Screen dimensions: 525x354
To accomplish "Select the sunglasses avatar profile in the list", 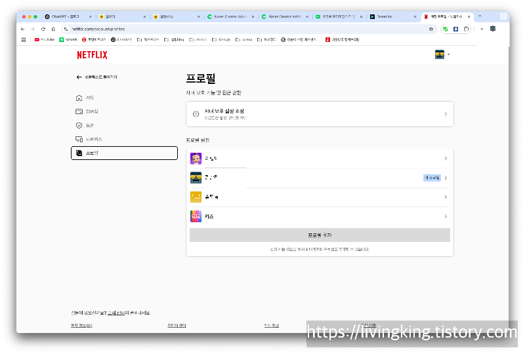I will click(196, 178).
